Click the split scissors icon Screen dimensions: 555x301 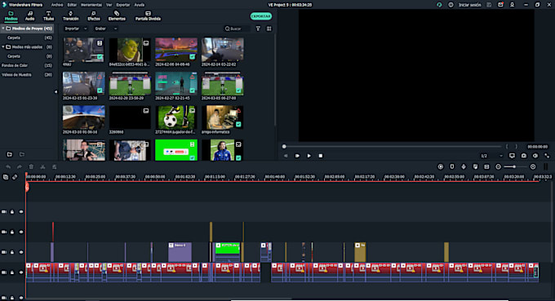42,167
